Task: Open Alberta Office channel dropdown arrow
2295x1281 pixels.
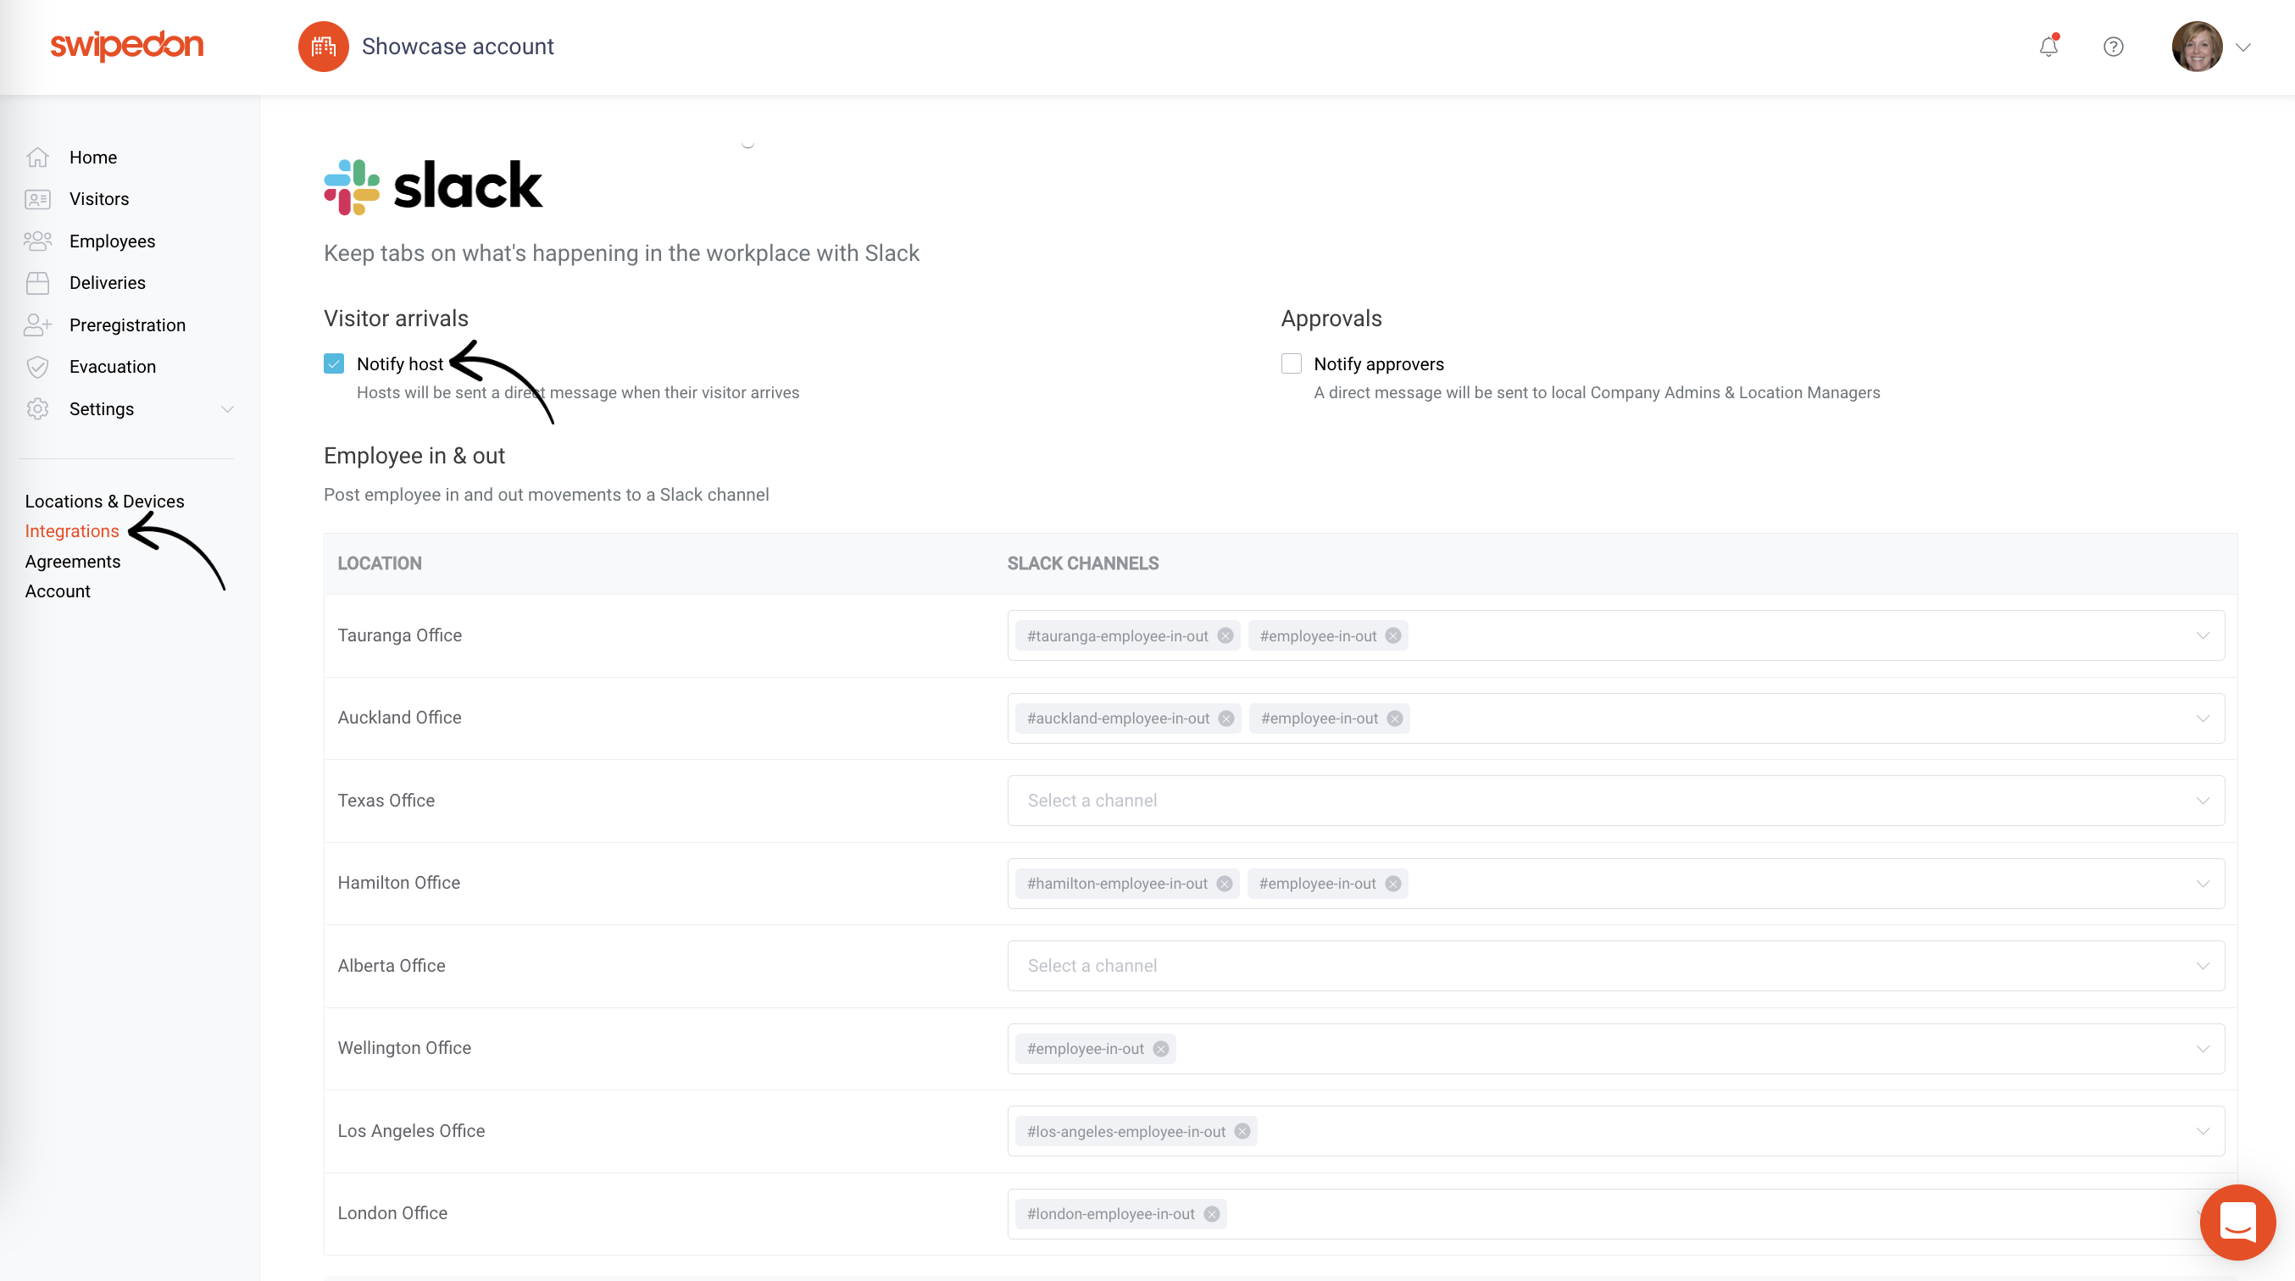Action: pos(2203,966)
